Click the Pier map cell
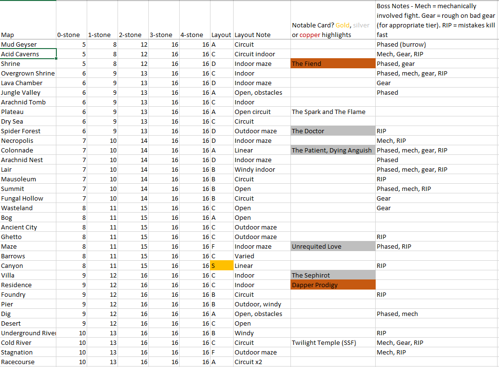 [28, 304]
